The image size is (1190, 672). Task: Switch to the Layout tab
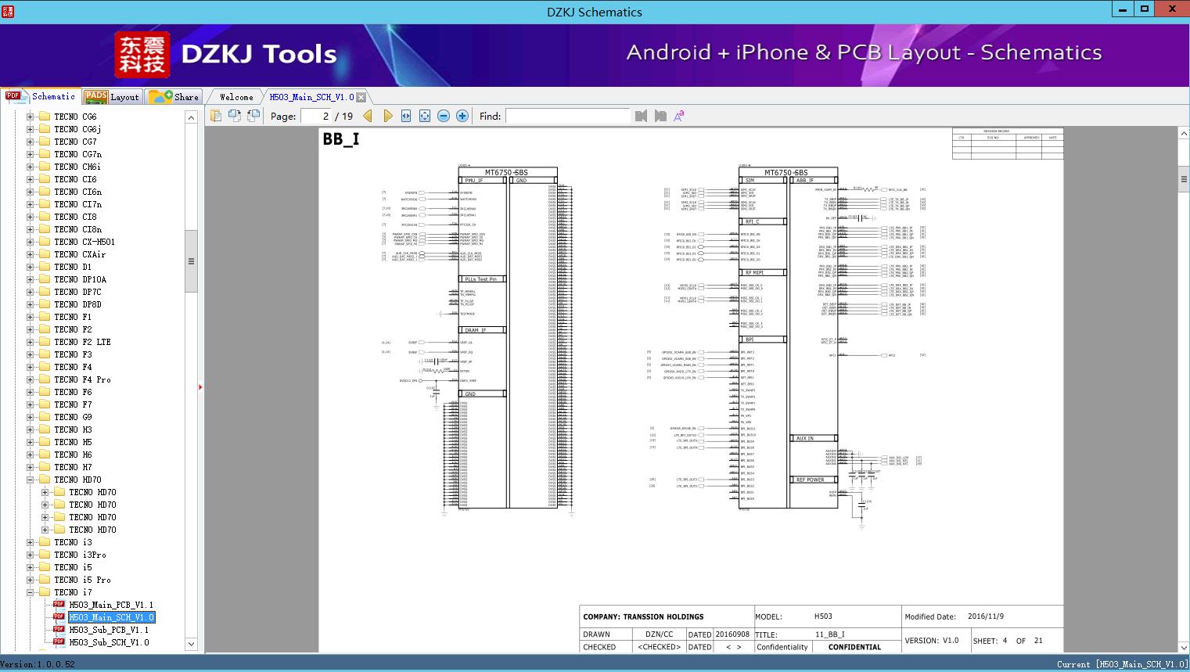(x=112, y=97)
